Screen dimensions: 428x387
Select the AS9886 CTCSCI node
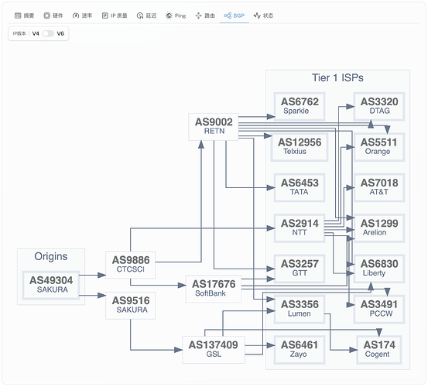pyautogui.click(x=131, y=265)
